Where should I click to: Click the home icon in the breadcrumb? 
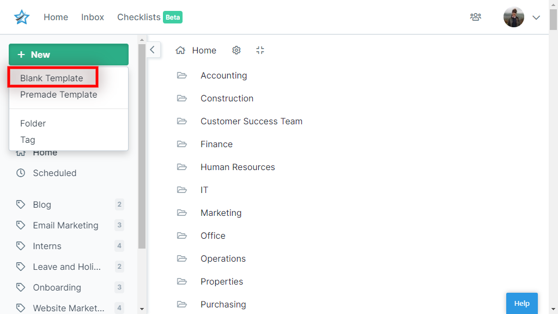(x=180, y=50)
